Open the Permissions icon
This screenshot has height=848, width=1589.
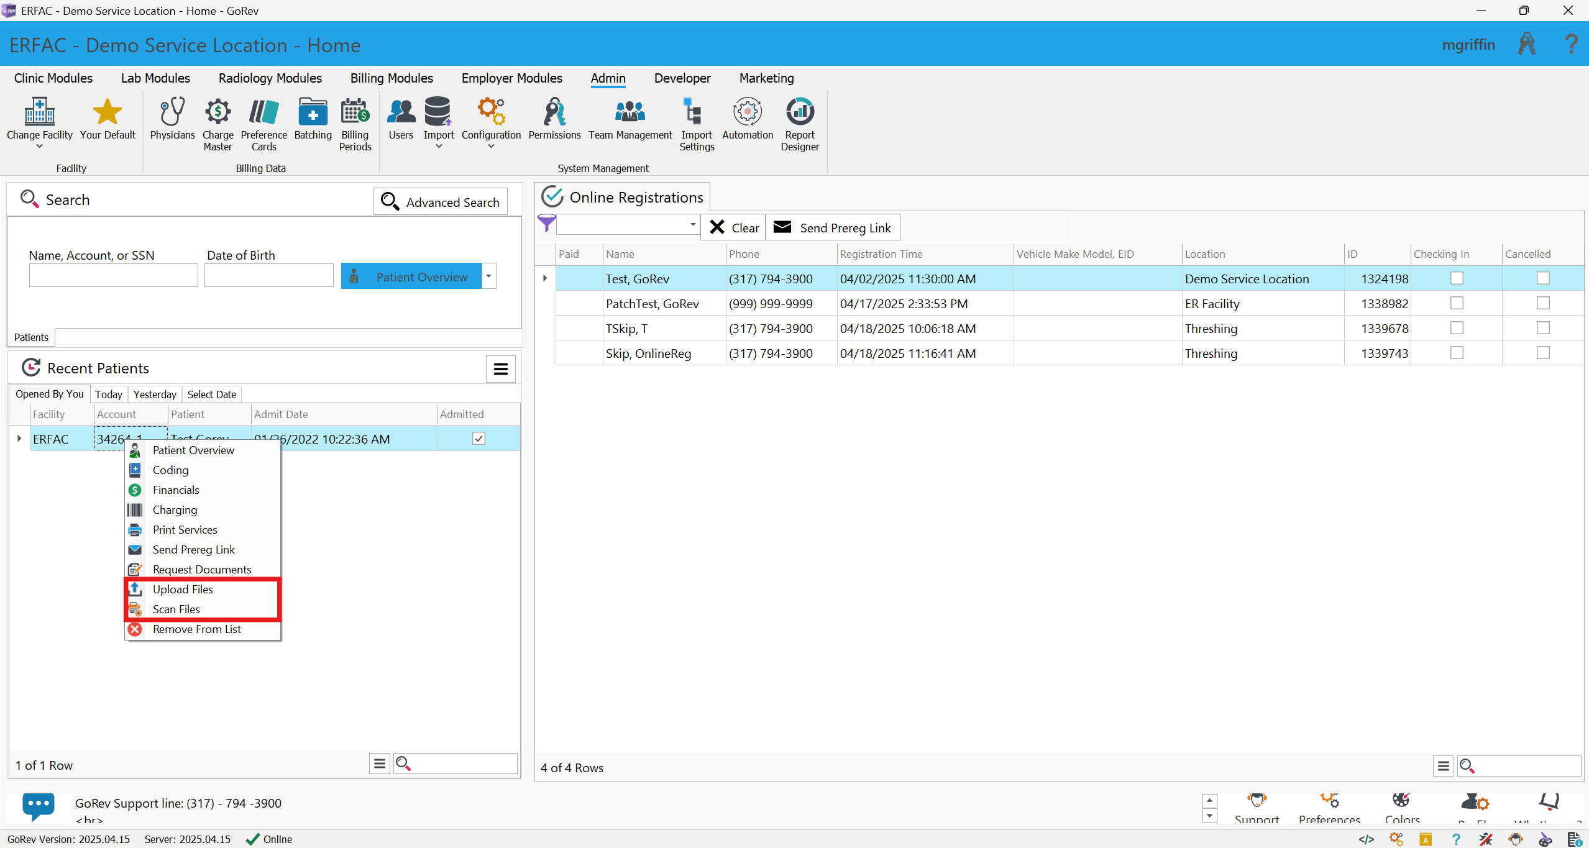(554, 119)
